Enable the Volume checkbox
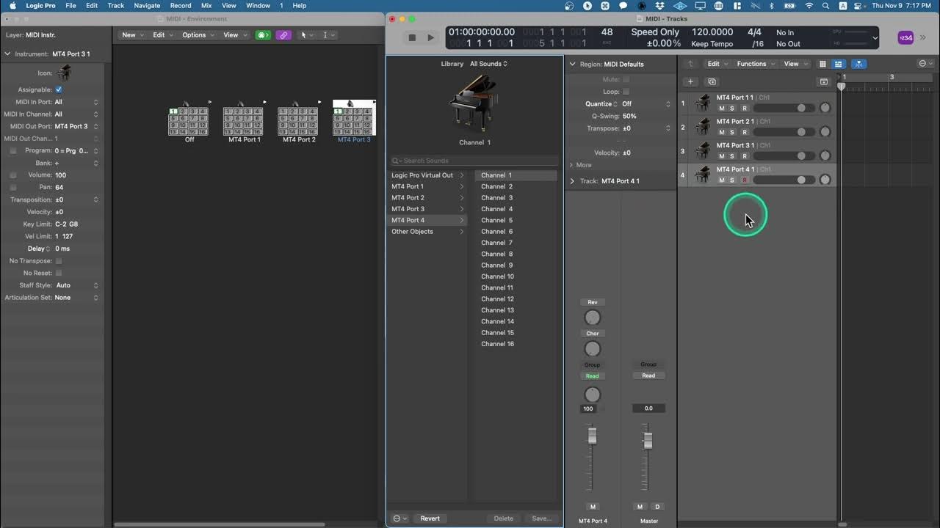940x528 pixels. (x=13, y=175)
